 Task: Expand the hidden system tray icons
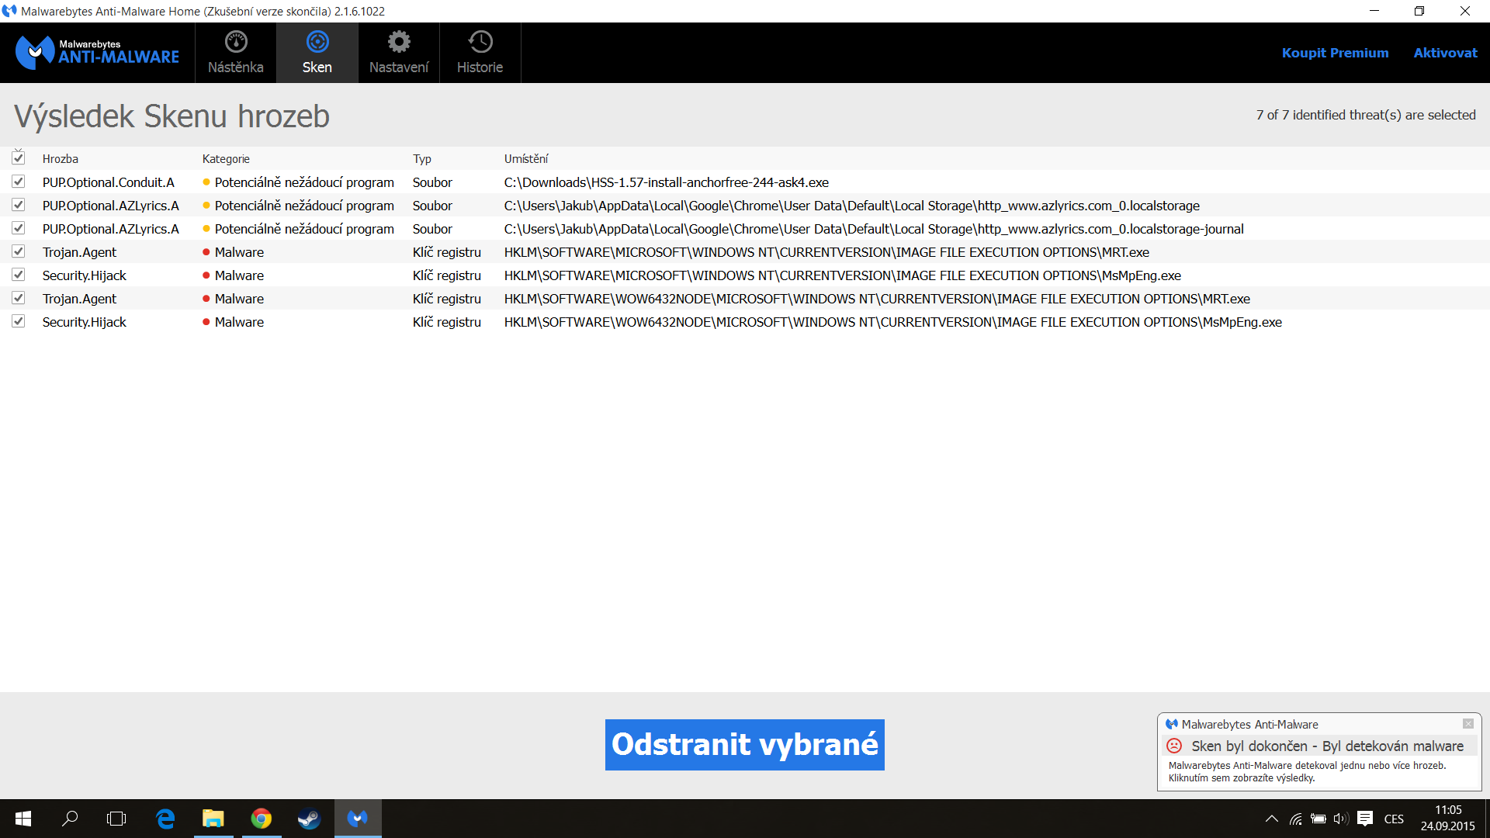pyautogui.click(x=1271, y=819)
